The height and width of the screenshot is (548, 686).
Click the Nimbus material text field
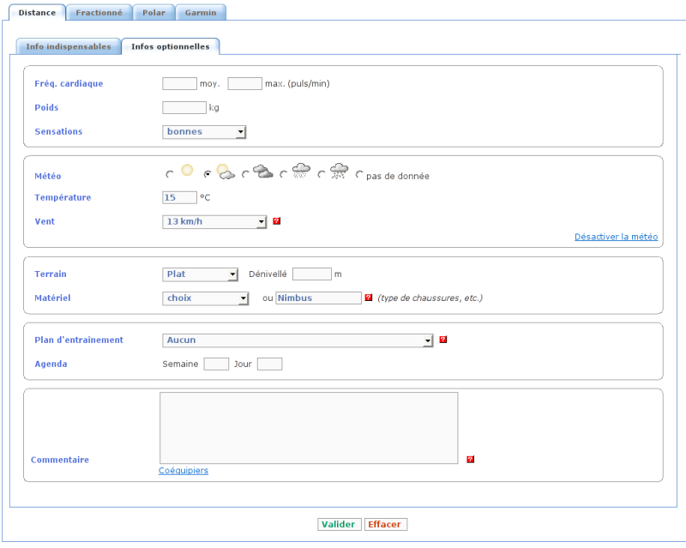tap(318, 298)
